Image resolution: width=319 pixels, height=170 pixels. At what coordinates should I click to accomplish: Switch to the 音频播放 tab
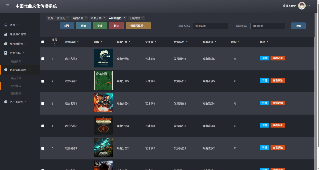tap(135, 18)
